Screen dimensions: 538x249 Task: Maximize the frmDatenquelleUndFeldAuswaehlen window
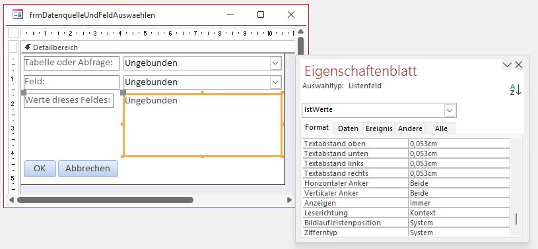[261, 14]
